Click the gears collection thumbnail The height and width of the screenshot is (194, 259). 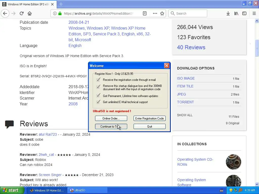click(x=233, y=162)
